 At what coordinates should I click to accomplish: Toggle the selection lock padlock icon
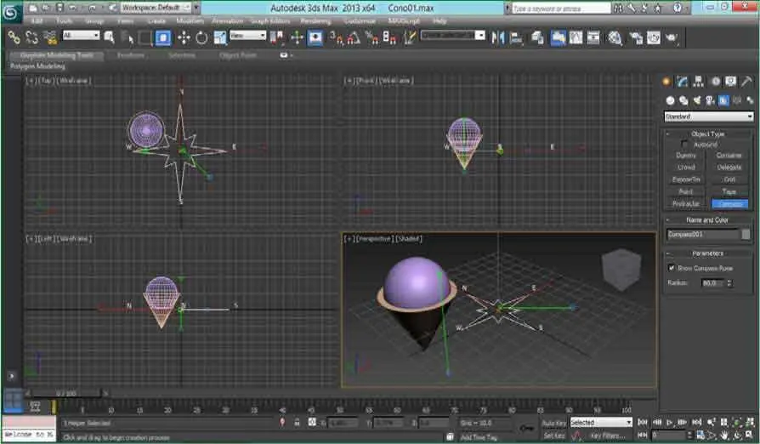coord(298,423)
